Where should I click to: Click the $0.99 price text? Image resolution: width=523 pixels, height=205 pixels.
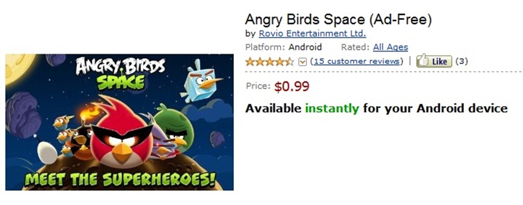pyautogui.click(x=292, y=86)
